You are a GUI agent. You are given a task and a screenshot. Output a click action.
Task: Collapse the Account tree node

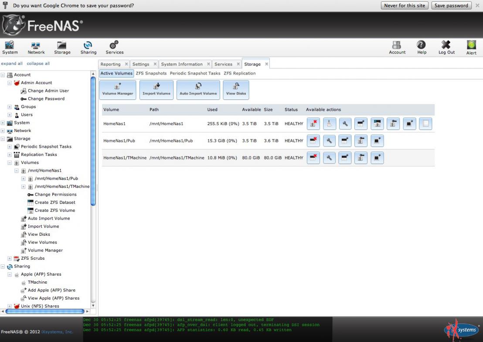3,75
